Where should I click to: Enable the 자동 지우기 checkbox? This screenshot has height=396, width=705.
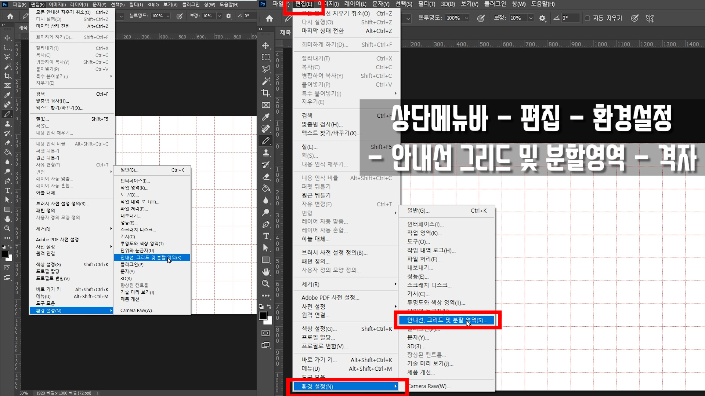click(587, 18)
